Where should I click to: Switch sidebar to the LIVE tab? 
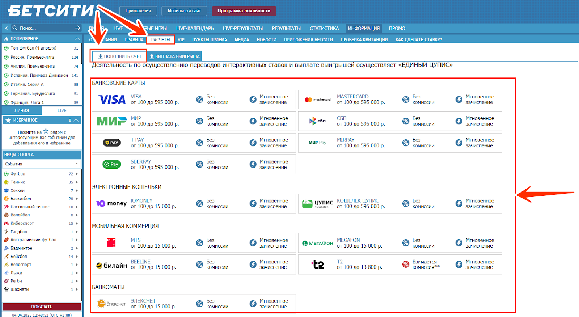click(x=62, y=111)
